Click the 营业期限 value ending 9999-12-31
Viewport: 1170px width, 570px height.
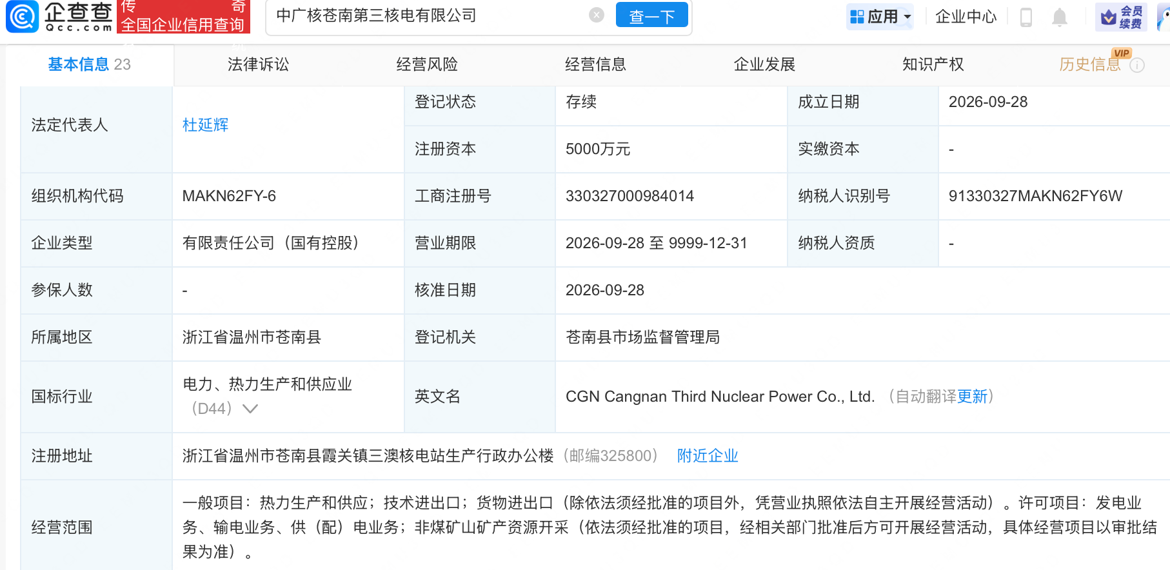656,243
